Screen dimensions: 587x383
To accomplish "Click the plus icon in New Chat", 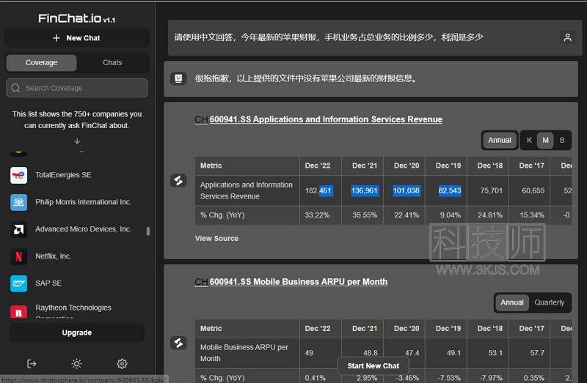I will point(56,38).
